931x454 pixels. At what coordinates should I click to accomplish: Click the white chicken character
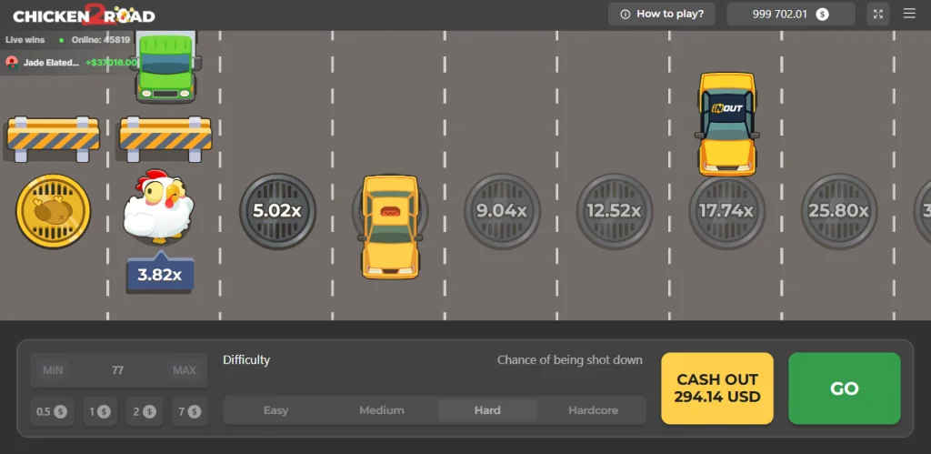[x=158, y=207]
